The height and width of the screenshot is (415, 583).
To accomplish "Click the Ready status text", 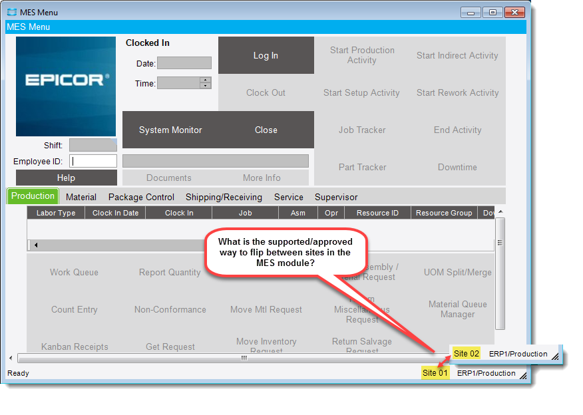I will (x=18, y=373).
